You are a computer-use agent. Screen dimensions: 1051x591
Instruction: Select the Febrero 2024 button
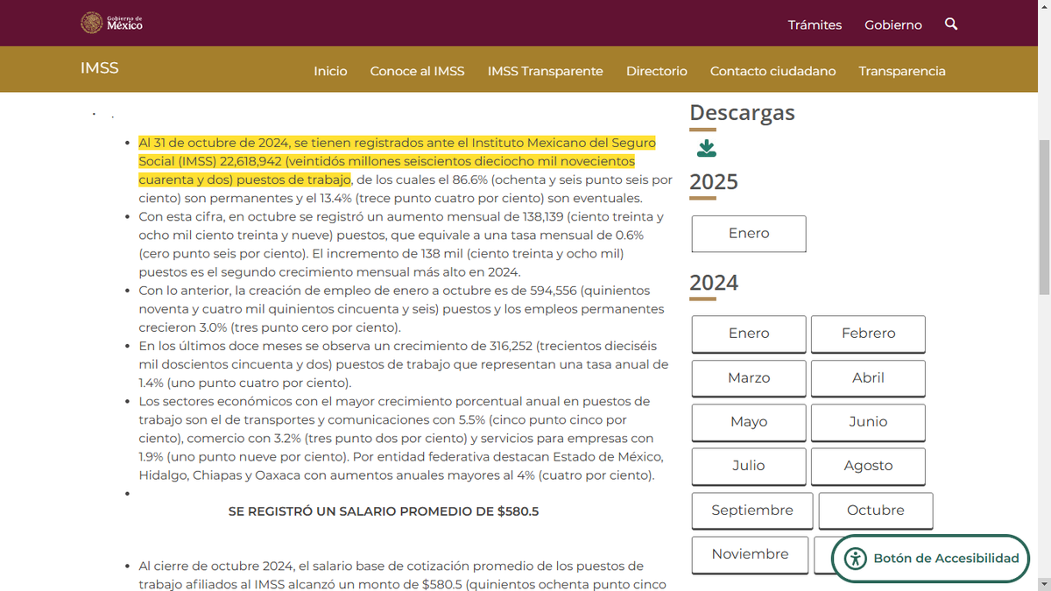(x=868, y=334)
